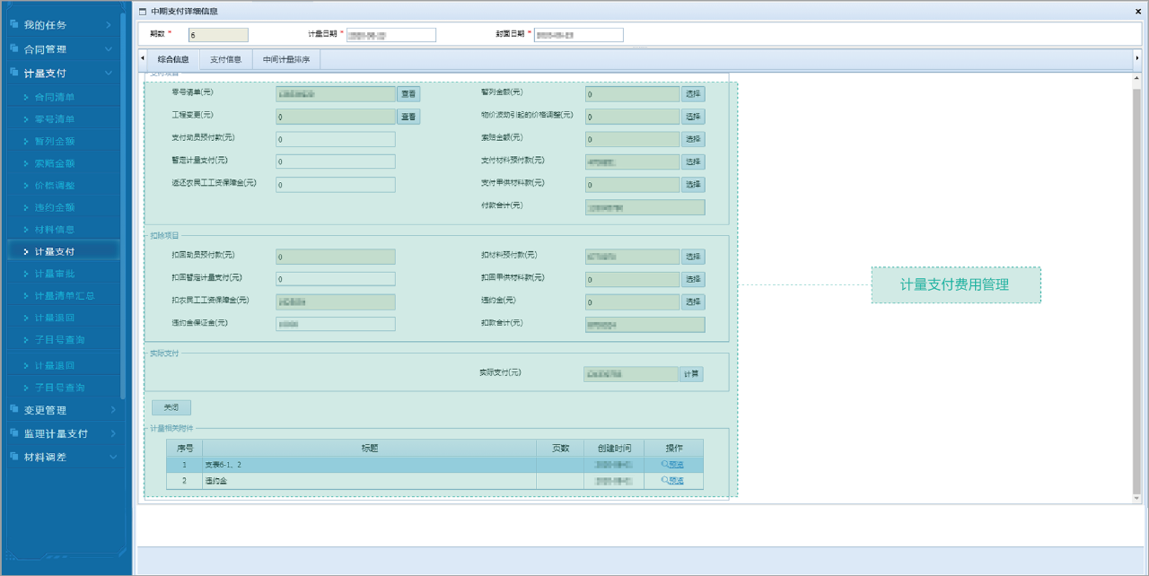Open 零号清单 in the sidebar
Viewport: 1149px width, 576px height.
(x=54, y=118)
